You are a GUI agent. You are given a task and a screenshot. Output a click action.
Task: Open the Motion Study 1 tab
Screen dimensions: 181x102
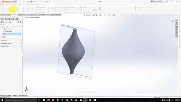[23, 96]
